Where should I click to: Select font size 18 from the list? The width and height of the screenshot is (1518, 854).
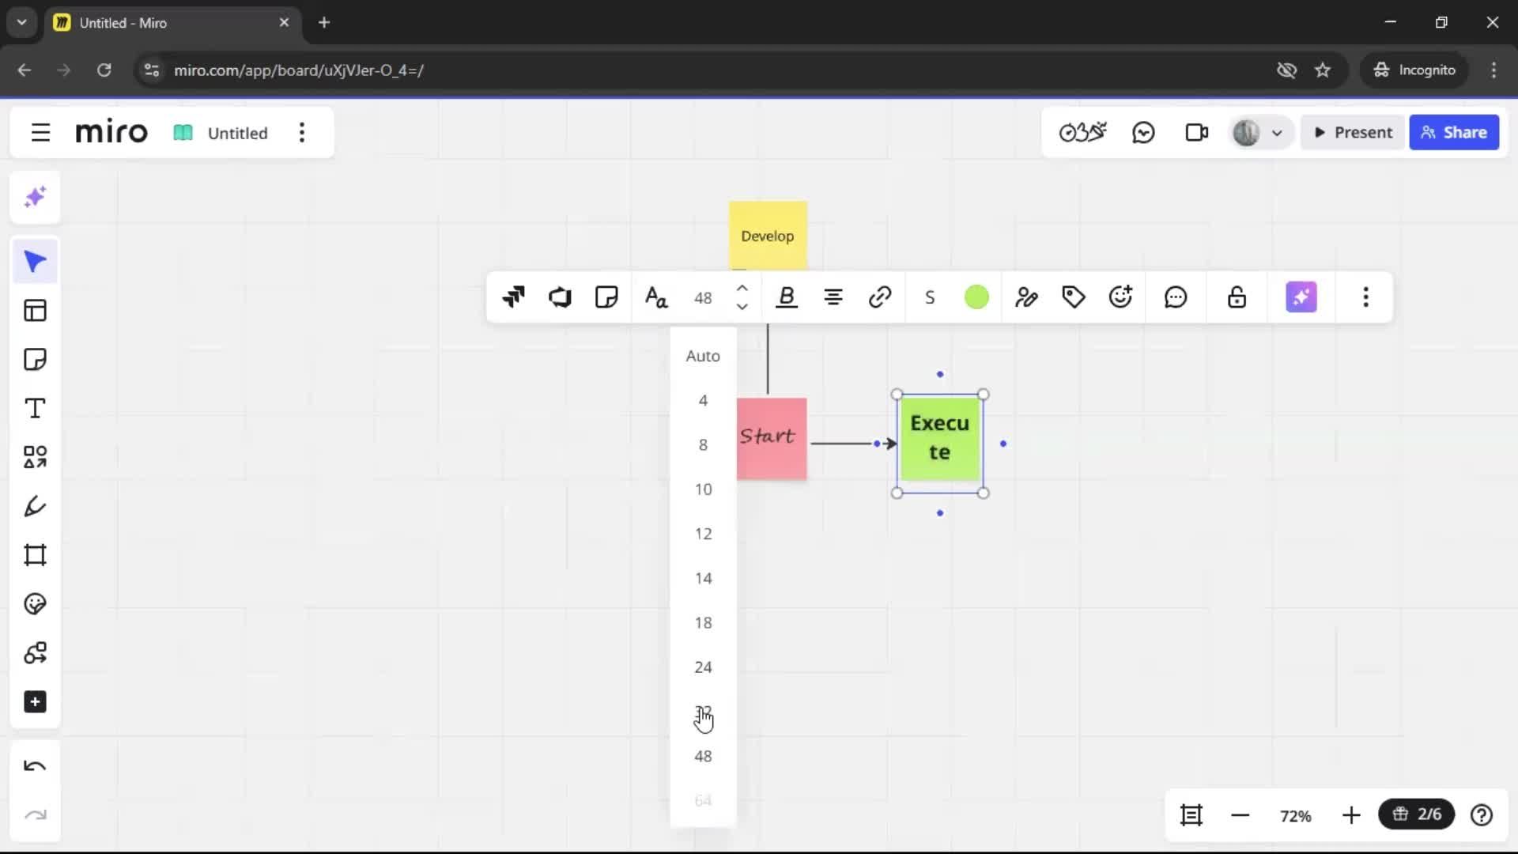click(x=703, y=623)
